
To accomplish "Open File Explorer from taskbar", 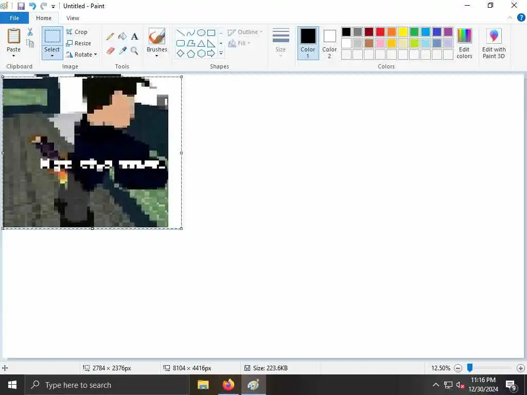I will click(x=203, y=385).
